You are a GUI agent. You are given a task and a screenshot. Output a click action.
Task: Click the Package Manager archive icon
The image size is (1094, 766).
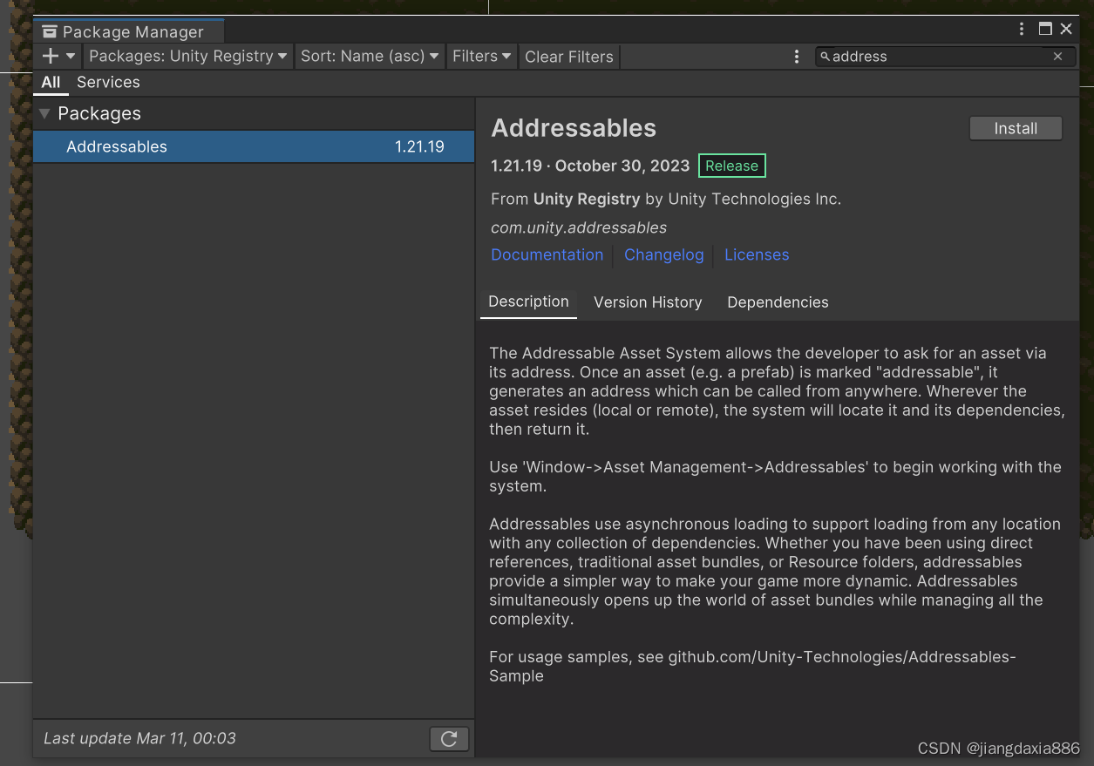click(x=50, y=31)
